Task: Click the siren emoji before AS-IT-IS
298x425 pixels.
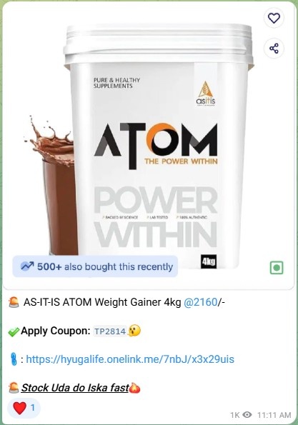Action: [x=14, y=302]
